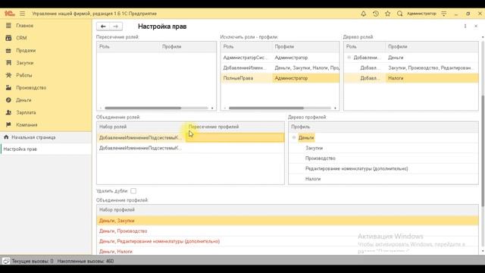Select ПолныеПрава role row
This screenshot has width=485, height=273.
pos(280,78)
